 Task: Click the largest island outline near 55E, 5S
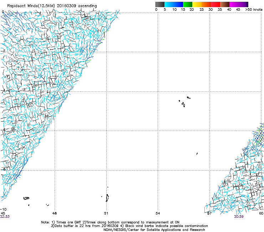[183, 105]
